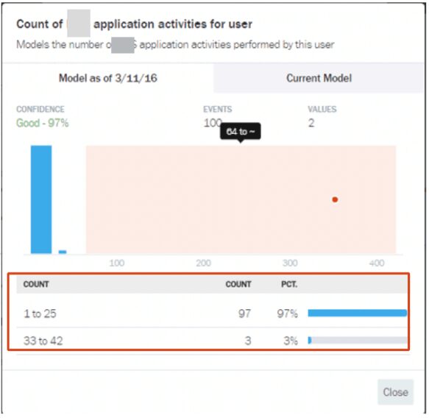Click the '64 to ~' tooltip
429x418 pixels.
(241, 132)
